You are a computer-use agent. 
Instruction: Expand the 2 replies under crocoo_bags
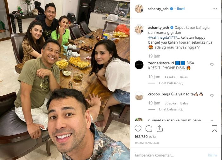(171, 109)
